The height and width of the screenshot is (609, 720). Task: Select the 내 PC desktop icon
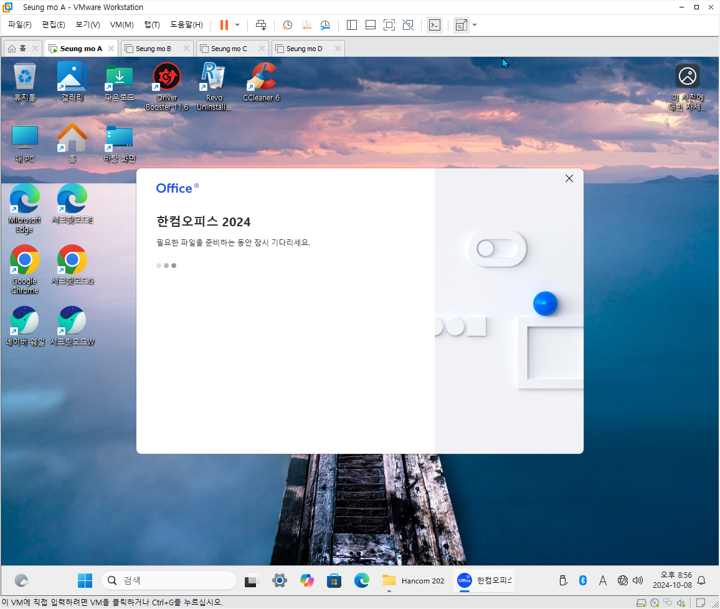[25, 143]
